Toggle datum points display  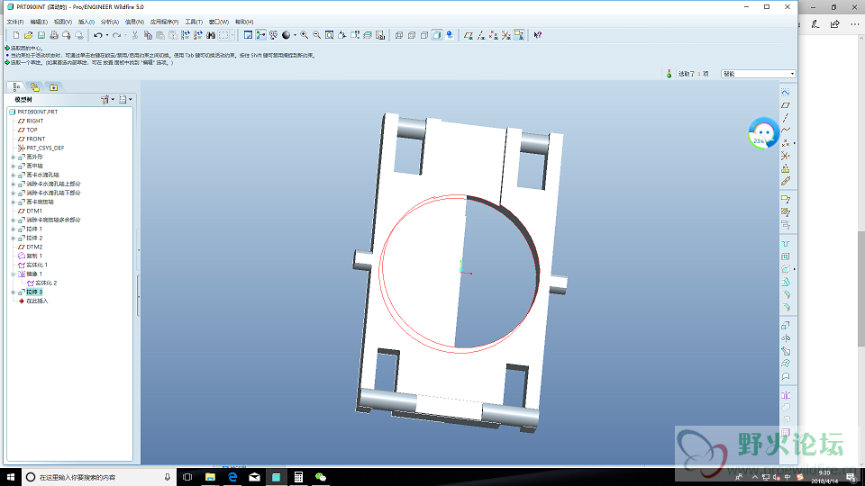(494, 35)
